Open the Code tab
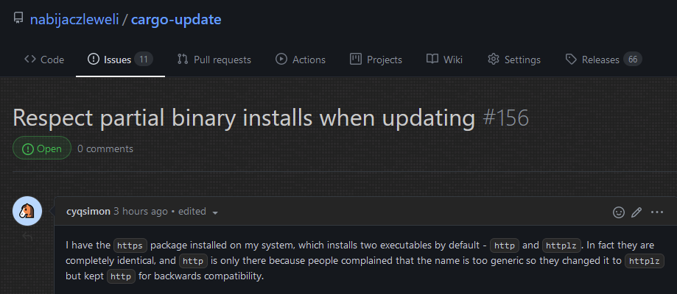The width and height of the screenshot is (677, 294). coord(44,60)
